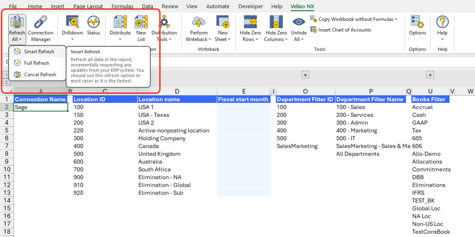The width and height of the screenshot is (475, 237).
Task: Choose Smart Refresh from the menu
Action: click(x=37, y=51)
